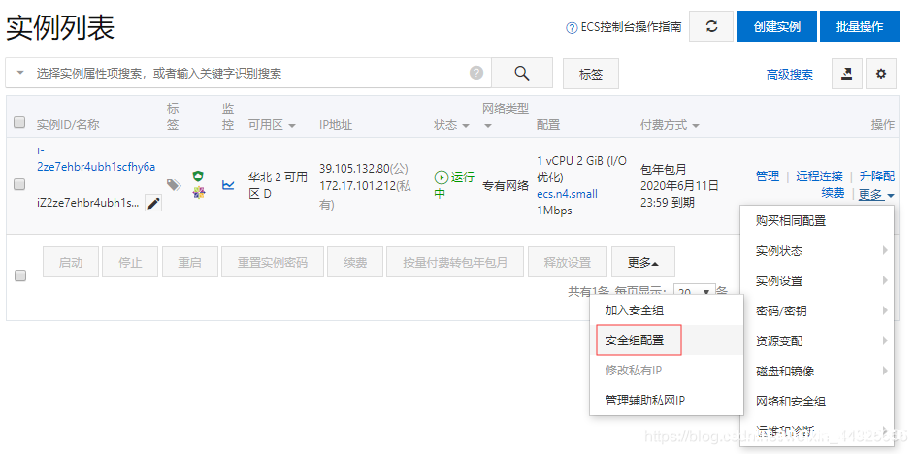Click the magnifier search button
This screenshot has height=454, width=917.
pyautogui.click(x=521, y=73)
